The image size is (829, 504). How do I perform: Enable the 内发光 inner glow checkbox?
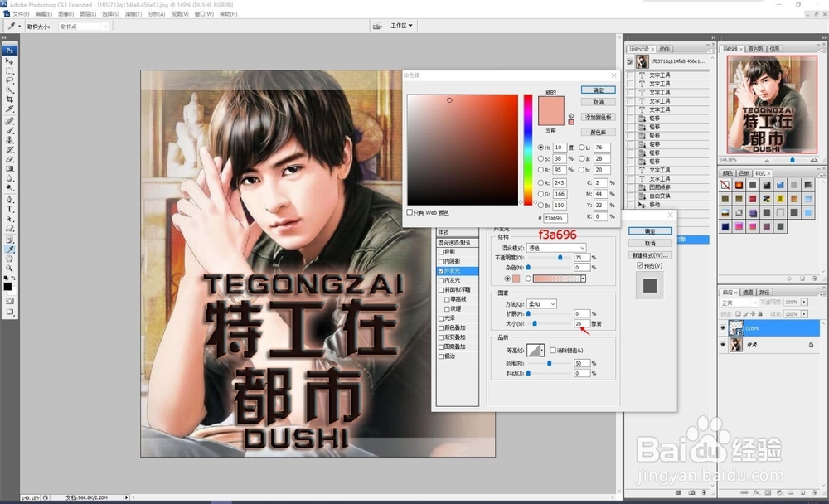click(x=441, y=280)
